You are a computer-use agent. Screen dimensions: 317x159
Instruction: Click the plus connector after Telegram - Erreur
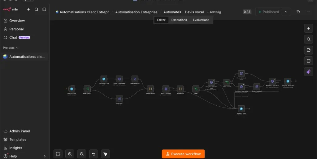[249, 109]
